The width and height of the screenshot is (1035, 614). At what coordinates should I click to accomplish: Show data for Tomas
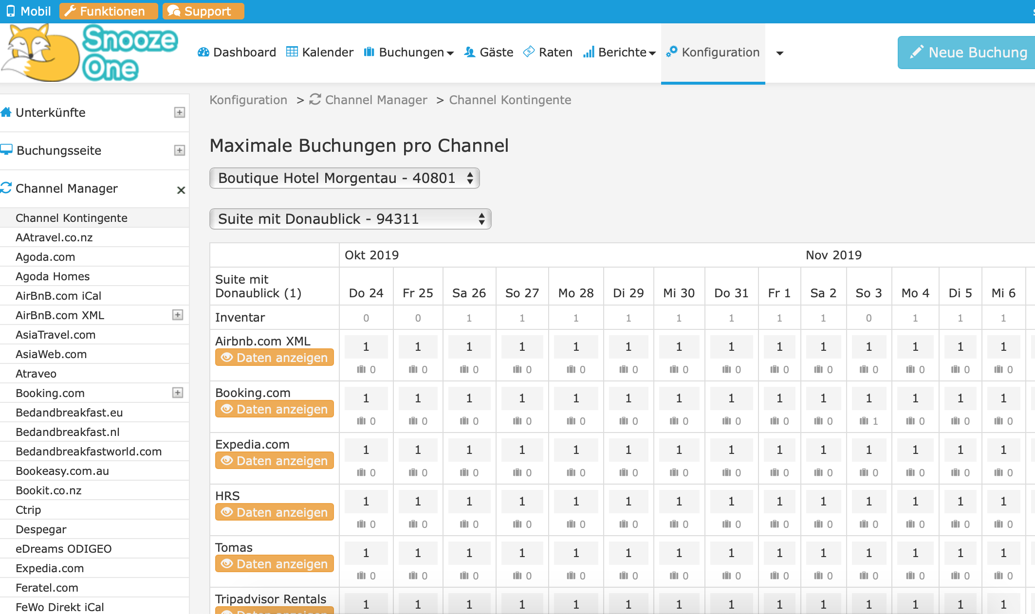(275, 564)
